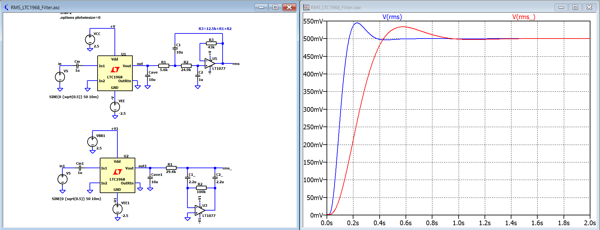
Task: Click the 500mV vertical axis label
Action: tap(313, 39)
